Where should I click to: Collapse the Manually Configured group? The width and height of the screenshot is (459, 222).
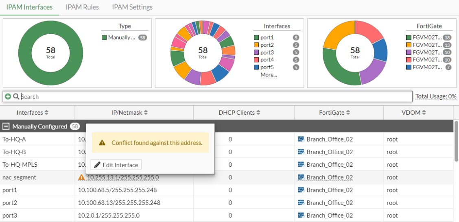(6, 126)
